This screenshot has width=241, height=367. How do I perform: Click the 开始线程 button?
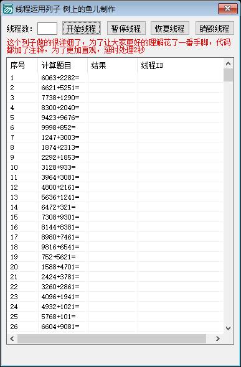[x=82, y=29]
